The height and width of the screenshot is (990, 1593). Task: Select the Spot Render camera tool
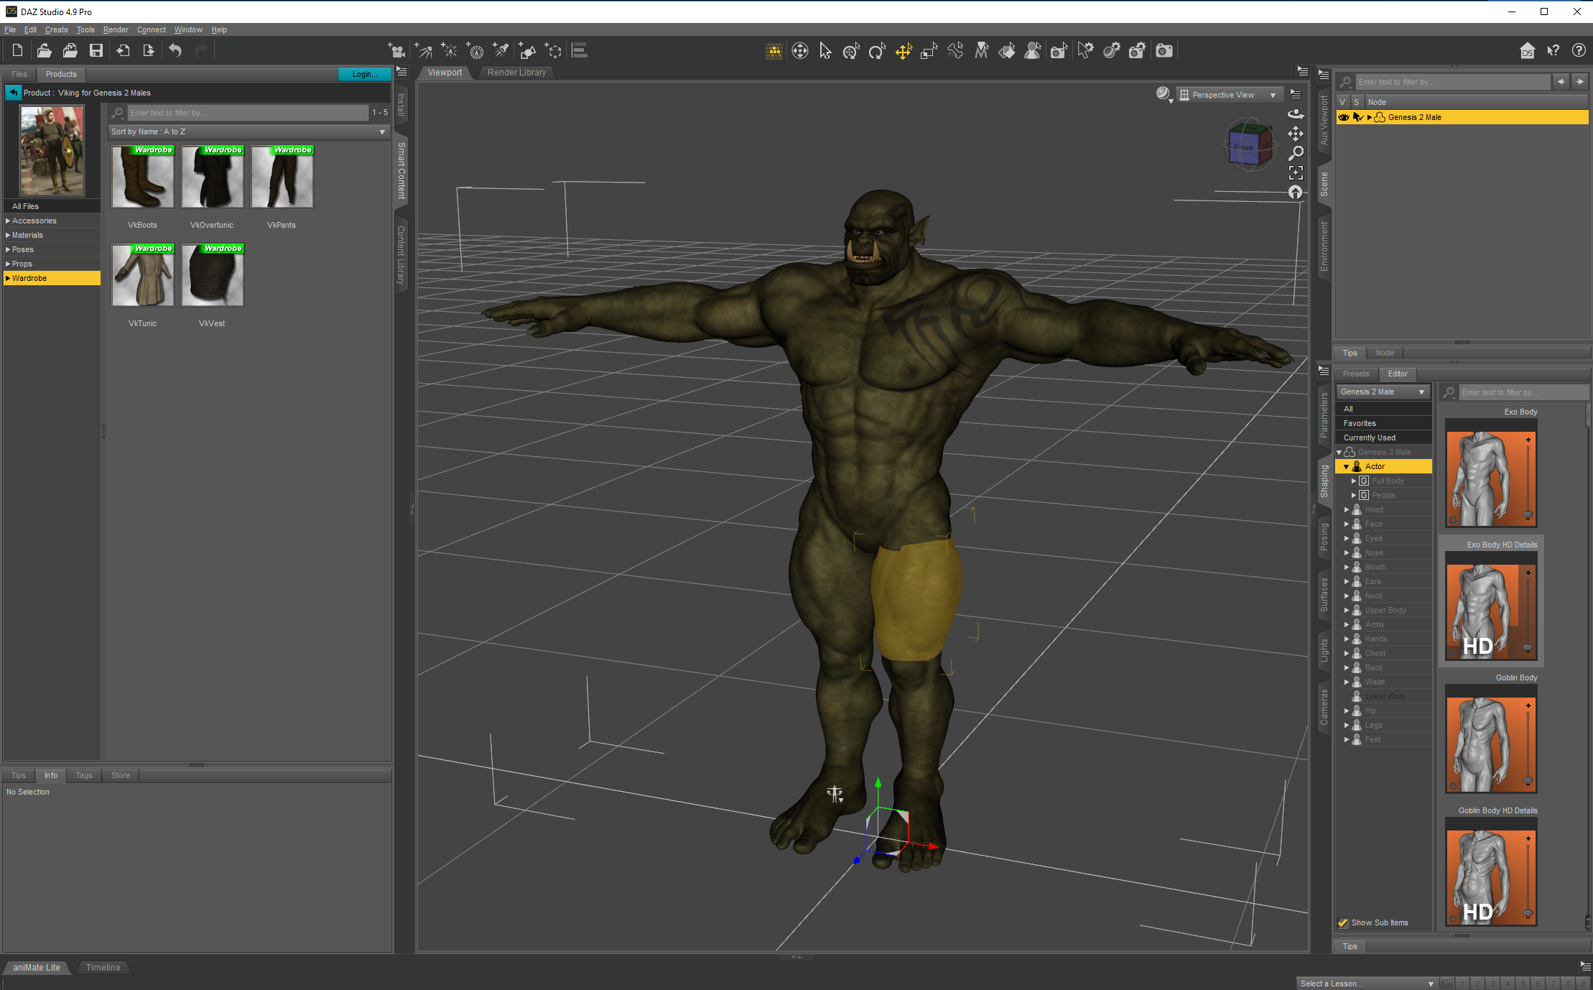pos(1059,50)
